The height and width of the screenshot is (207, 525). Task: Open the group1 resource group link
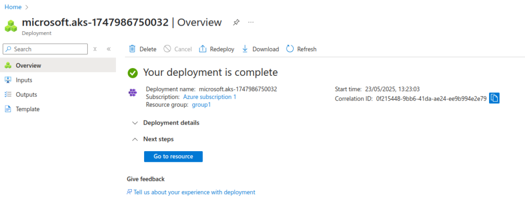201,105
